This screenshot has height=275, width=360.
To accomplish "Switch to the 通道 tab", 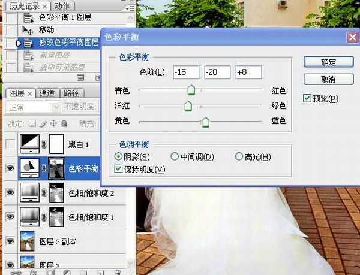I will click(47, 93).
